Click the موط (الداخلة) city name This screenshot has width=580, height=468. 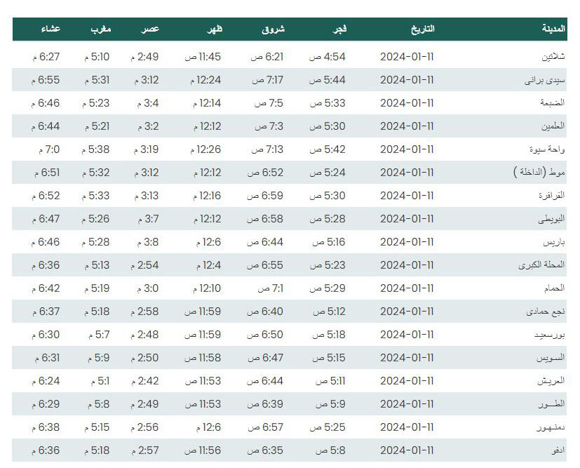coord(539,173)
